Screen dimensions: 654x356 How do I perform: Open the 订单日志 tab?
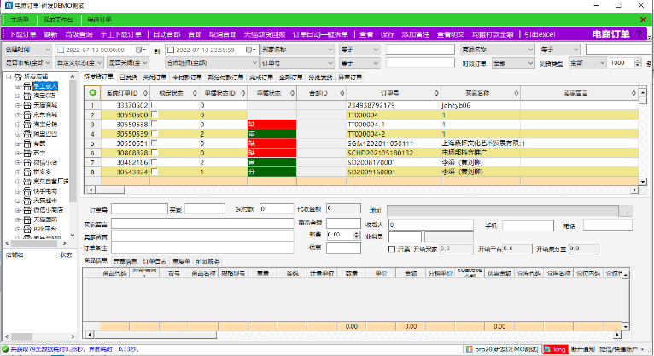[x=156, y=261]
